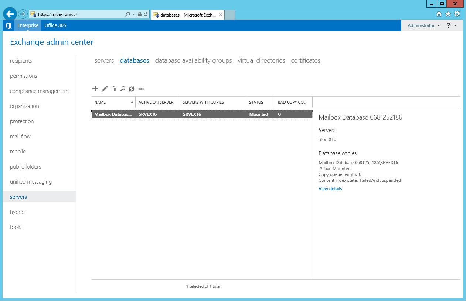Sort by NAME column header
This screenshot has height=301, width=466.
coord(113,102)
